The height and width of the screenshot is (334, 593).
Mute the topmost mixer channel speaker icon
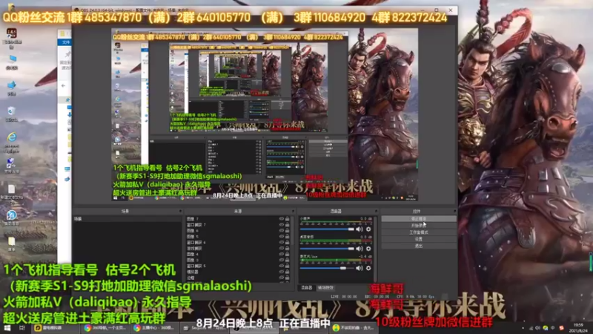point(360,229)
